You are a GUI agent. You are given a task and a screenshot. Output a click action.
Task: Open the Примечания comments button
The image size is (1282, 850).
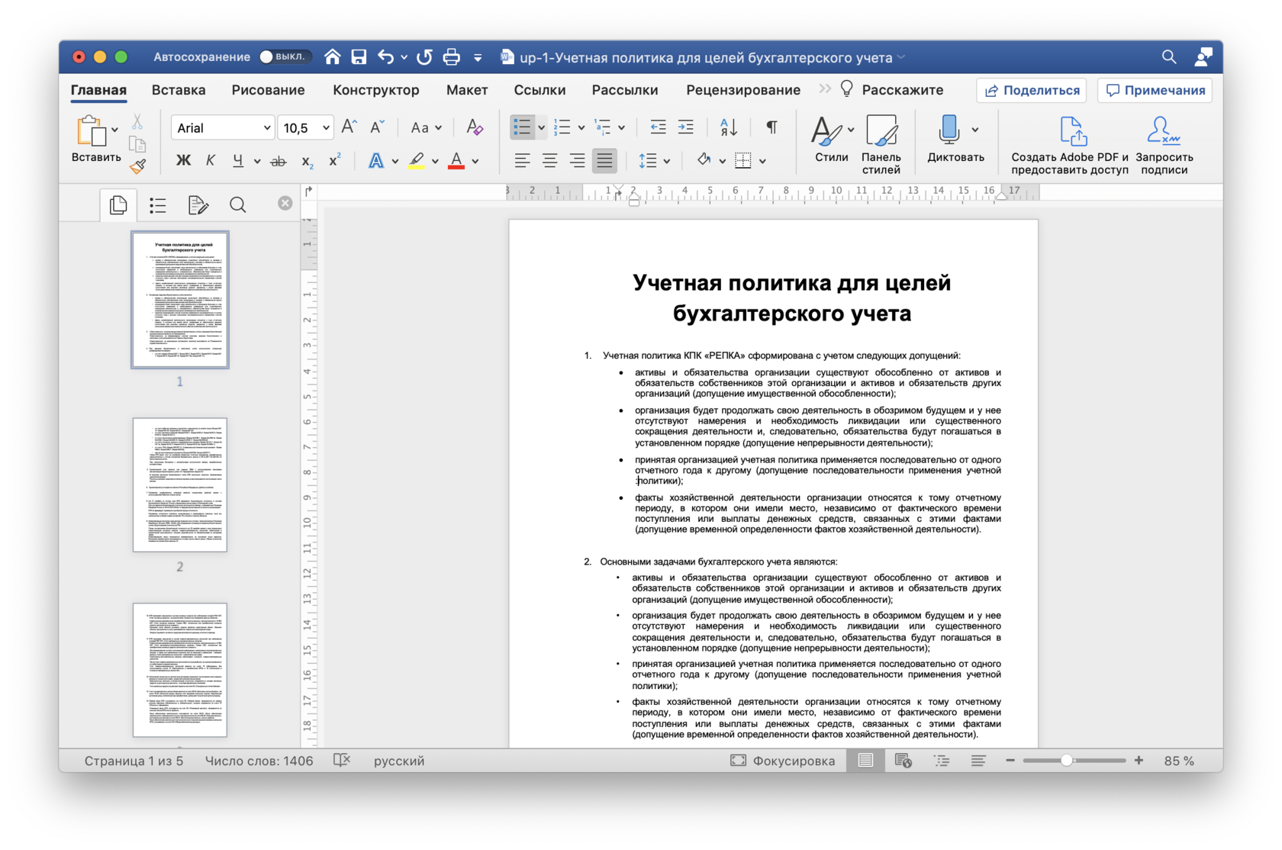pos(1155,90)
